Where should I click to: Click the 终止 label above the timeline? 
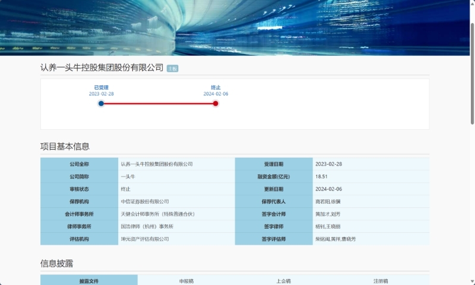coord(216,87)
